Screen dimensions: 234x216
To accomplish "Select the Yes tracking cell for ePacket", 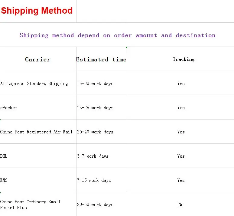I will click(181, 108).
